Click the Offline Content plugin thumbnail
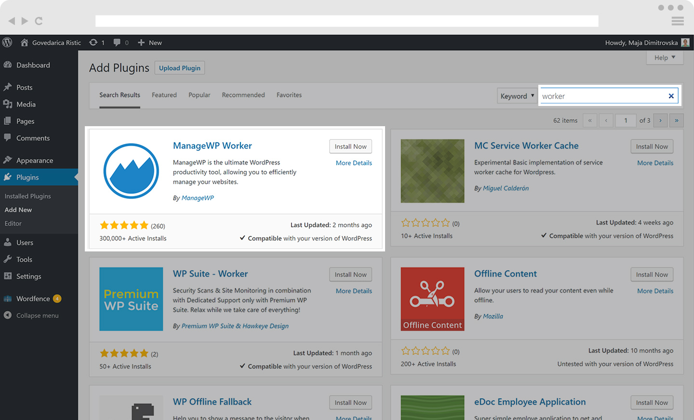The image size is (694, 420). [x=432, y=299]
